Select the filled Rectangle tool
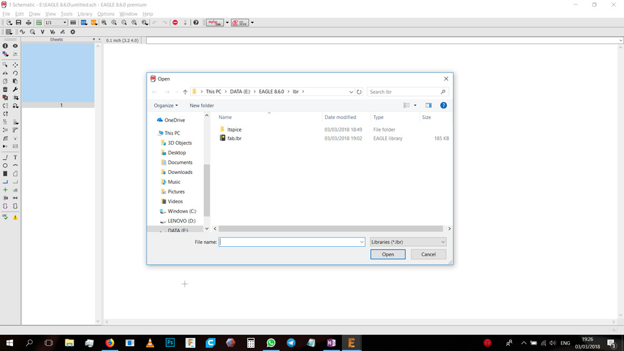Screen dimensions: 624x351 [5, 174]
